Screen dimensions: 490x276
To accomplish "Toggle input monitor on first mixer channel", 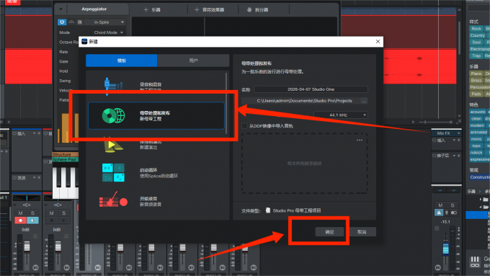I will coord(32,221).
